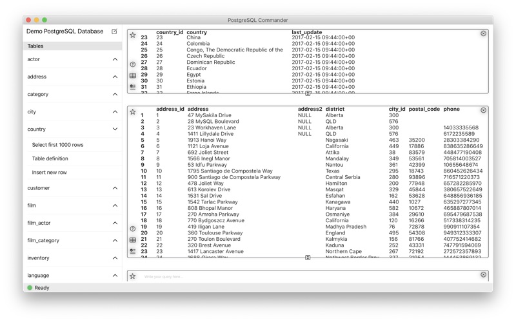The height and width of the screenshot is (322, 516).
Task: Select the 'Czech Republic' cell
Action: coord(205,56)
